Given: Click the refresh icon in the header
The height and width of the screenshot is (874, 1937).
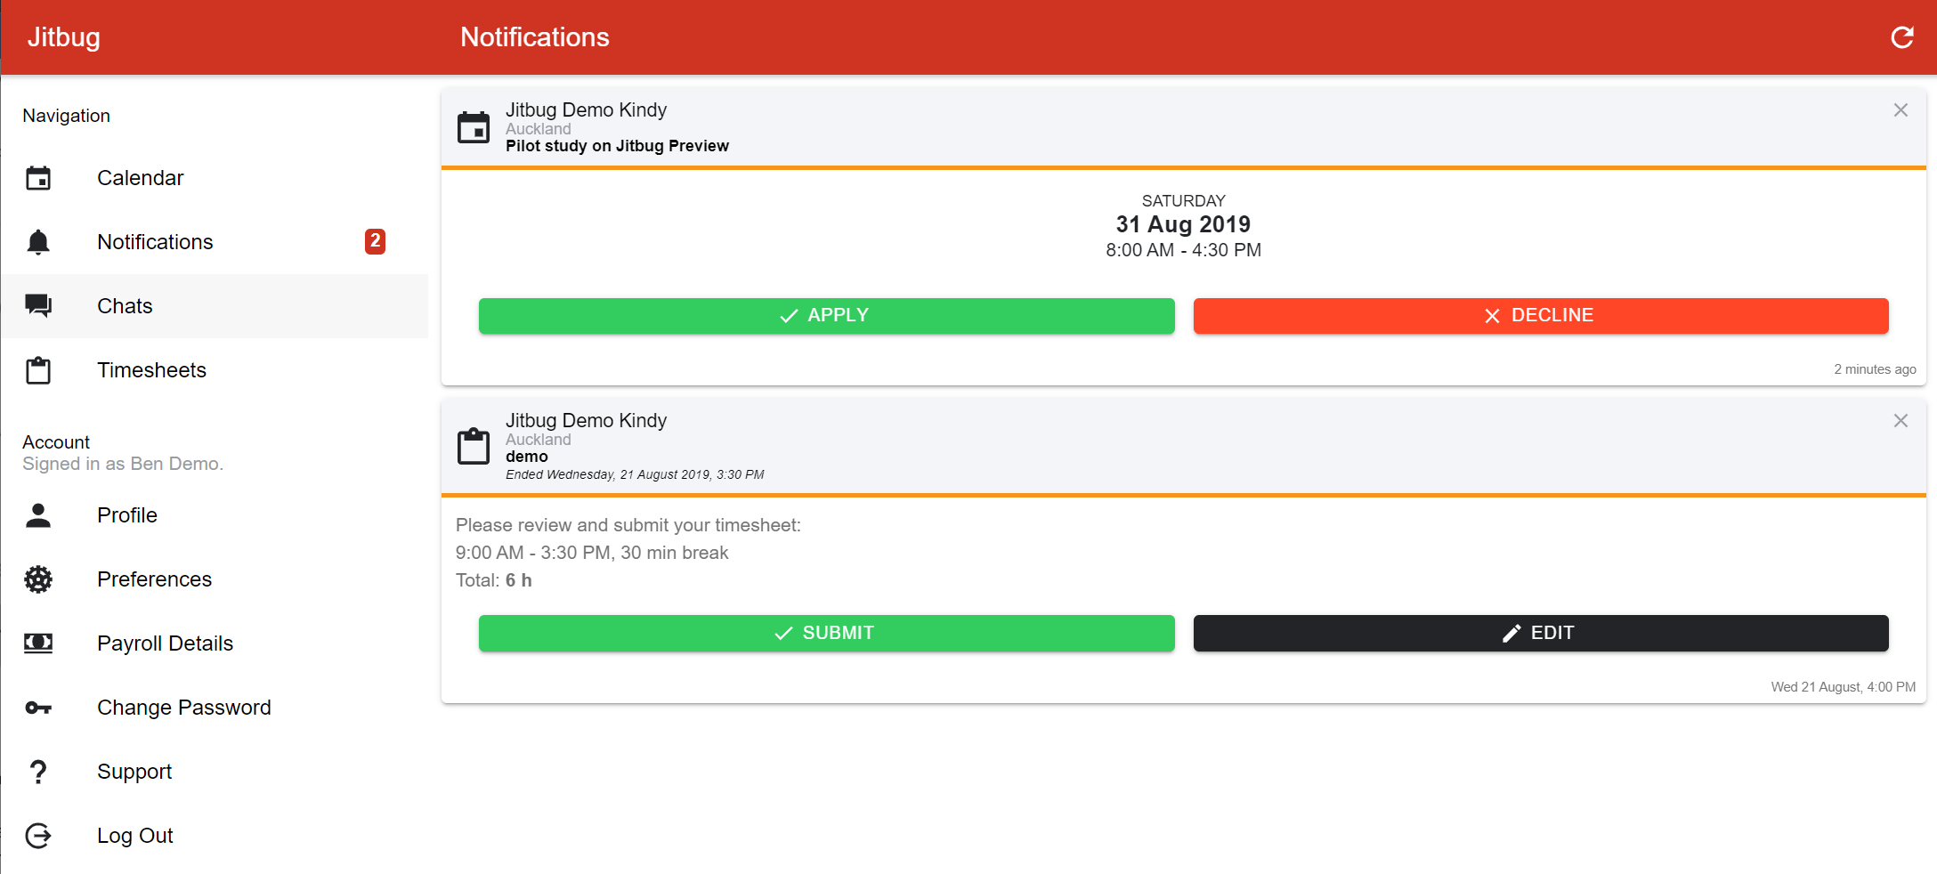Looking at the screenshot, I should (1902, 37).
